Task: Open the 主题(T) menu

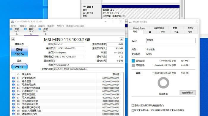Action: [x=42, y=26]
